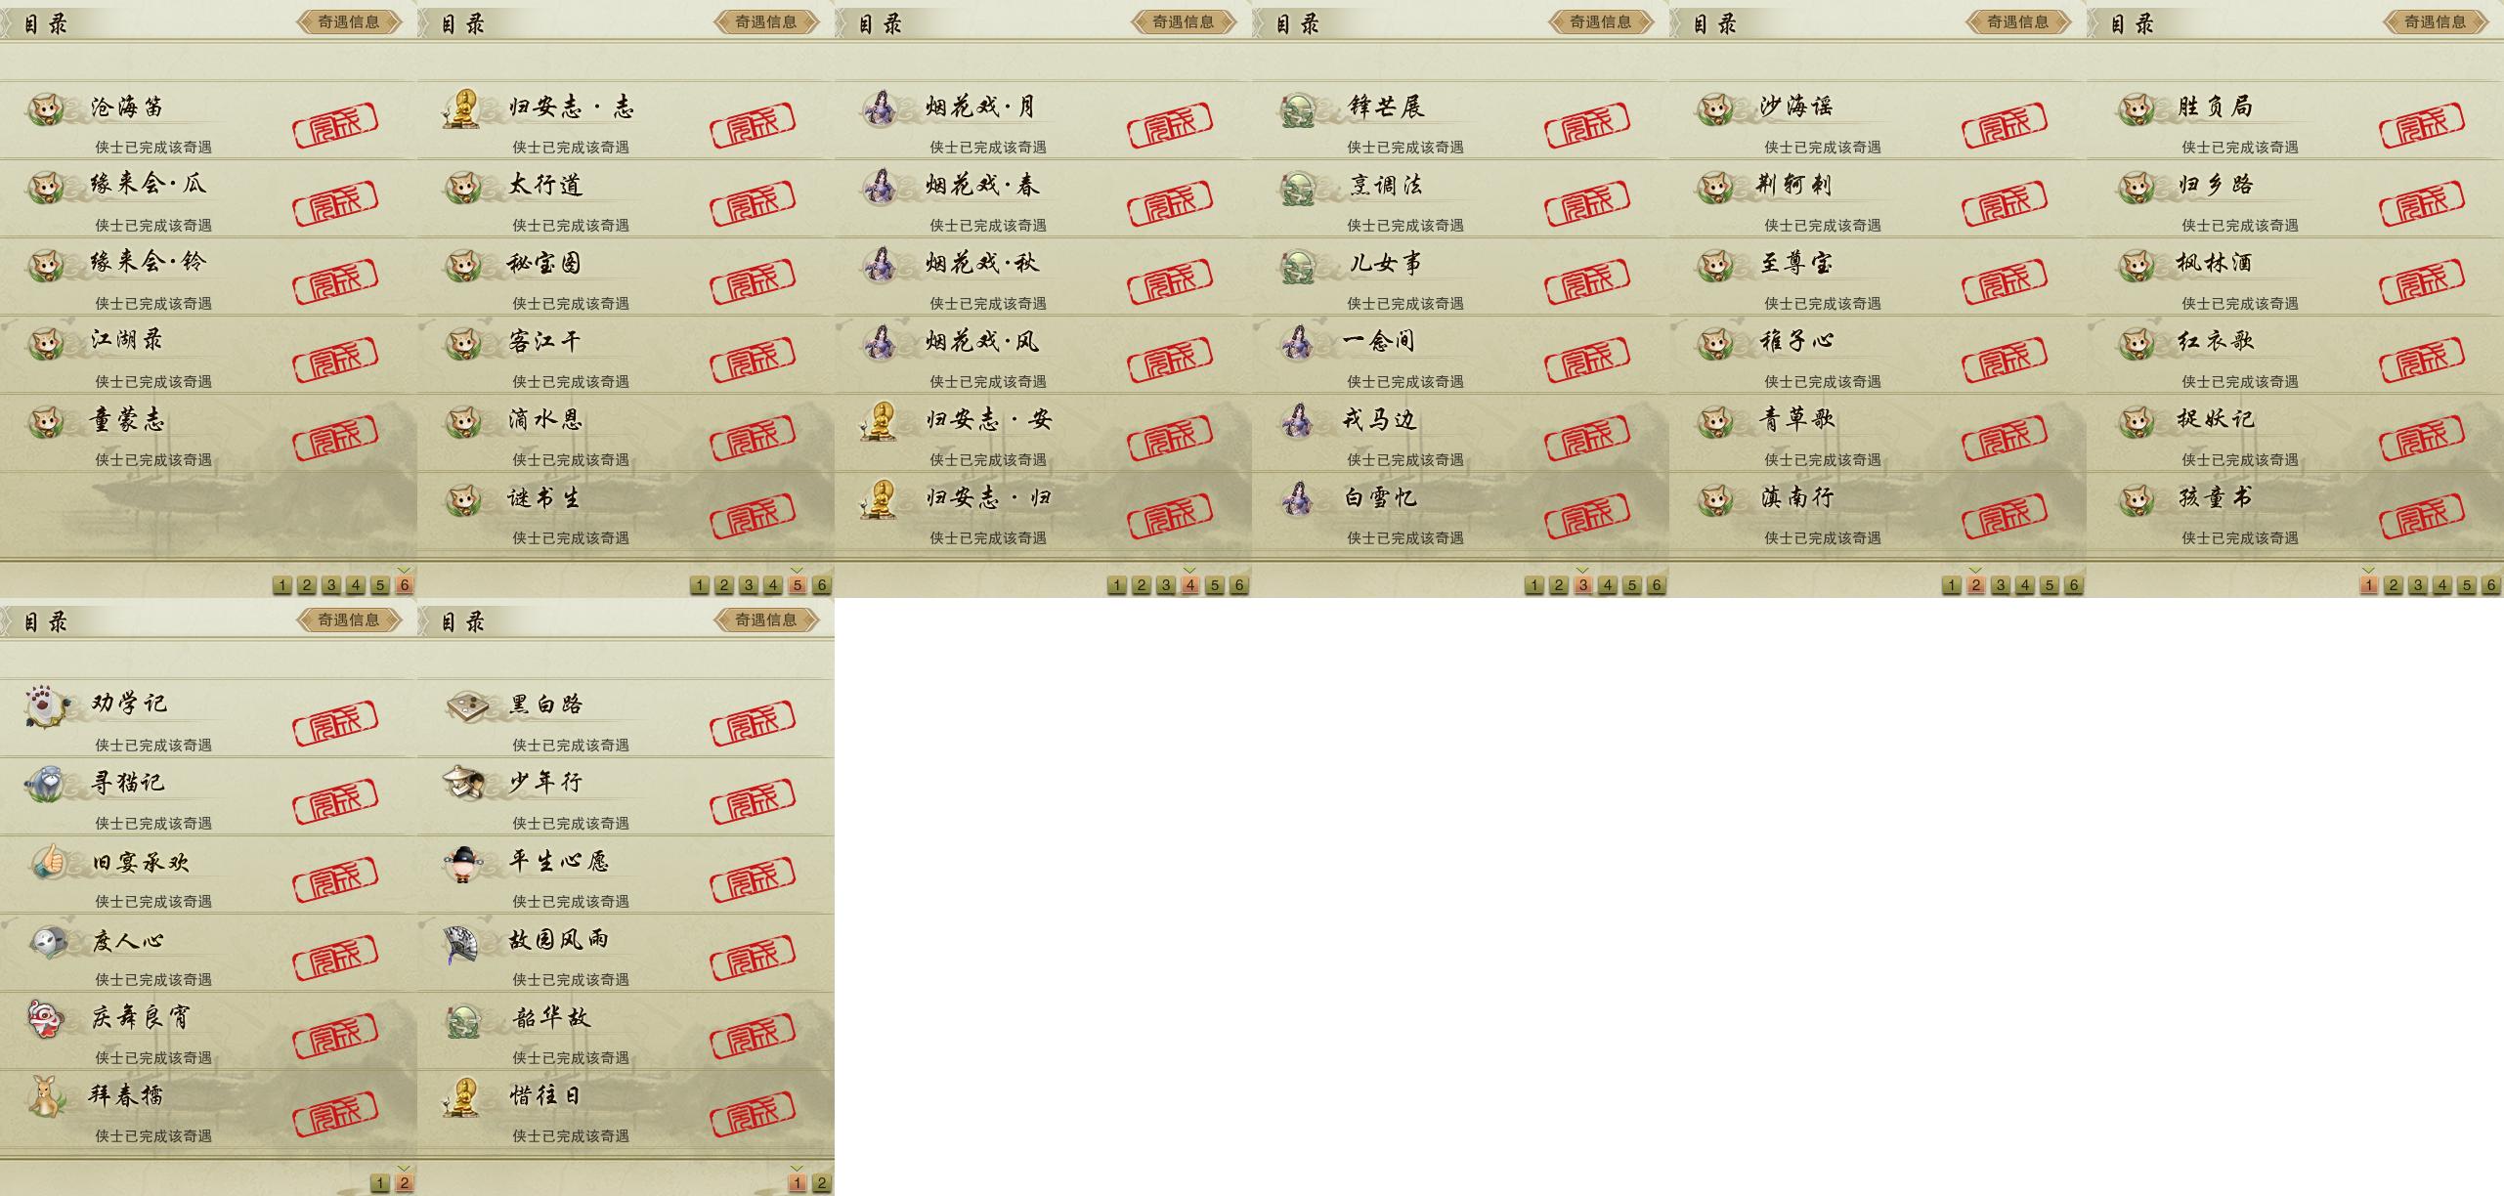Click the lion dance icon beside 庆舞良宵
Screen dimensions: 2504x1196
point(47,1018)
